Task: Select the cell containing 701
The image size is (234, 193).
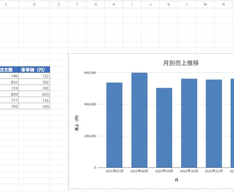Action: (x=34, y=88)
